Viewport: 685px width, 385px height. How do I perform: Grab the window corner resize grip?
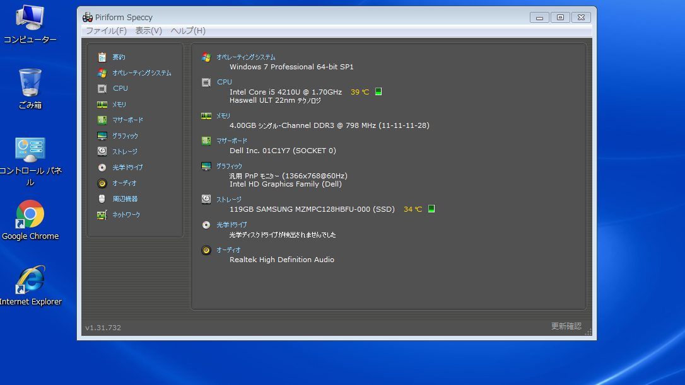(x=588, y=332)
